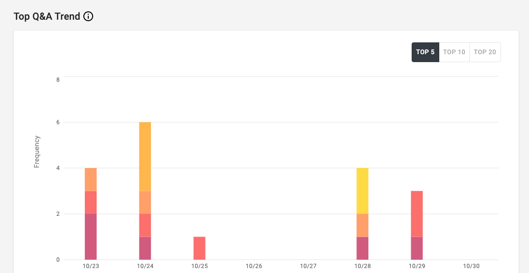Click the orange segment of the 10/28 bar

pyautogui.click(x=362, y=225)
